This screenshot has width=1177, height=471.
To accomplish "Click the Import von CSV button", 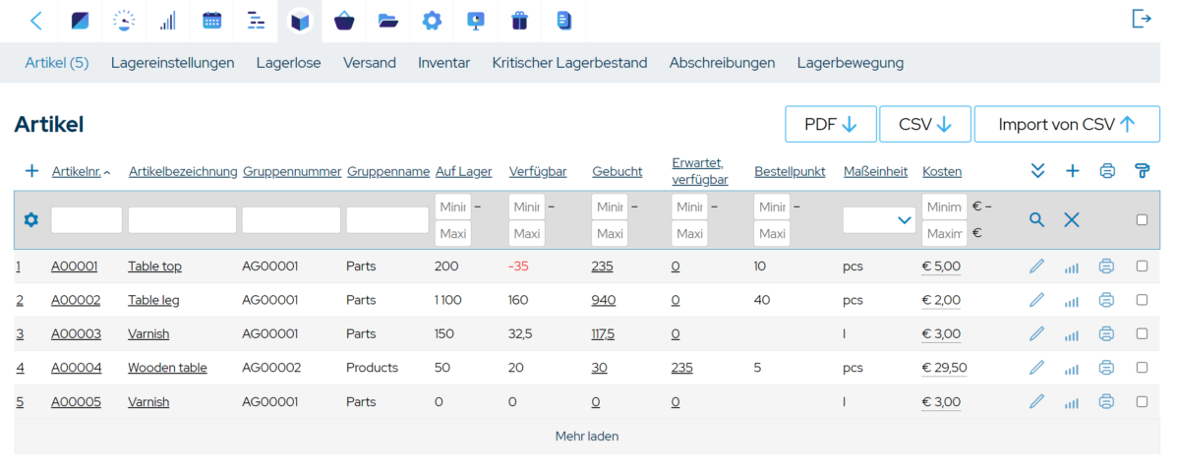I will coord(1067,125).
